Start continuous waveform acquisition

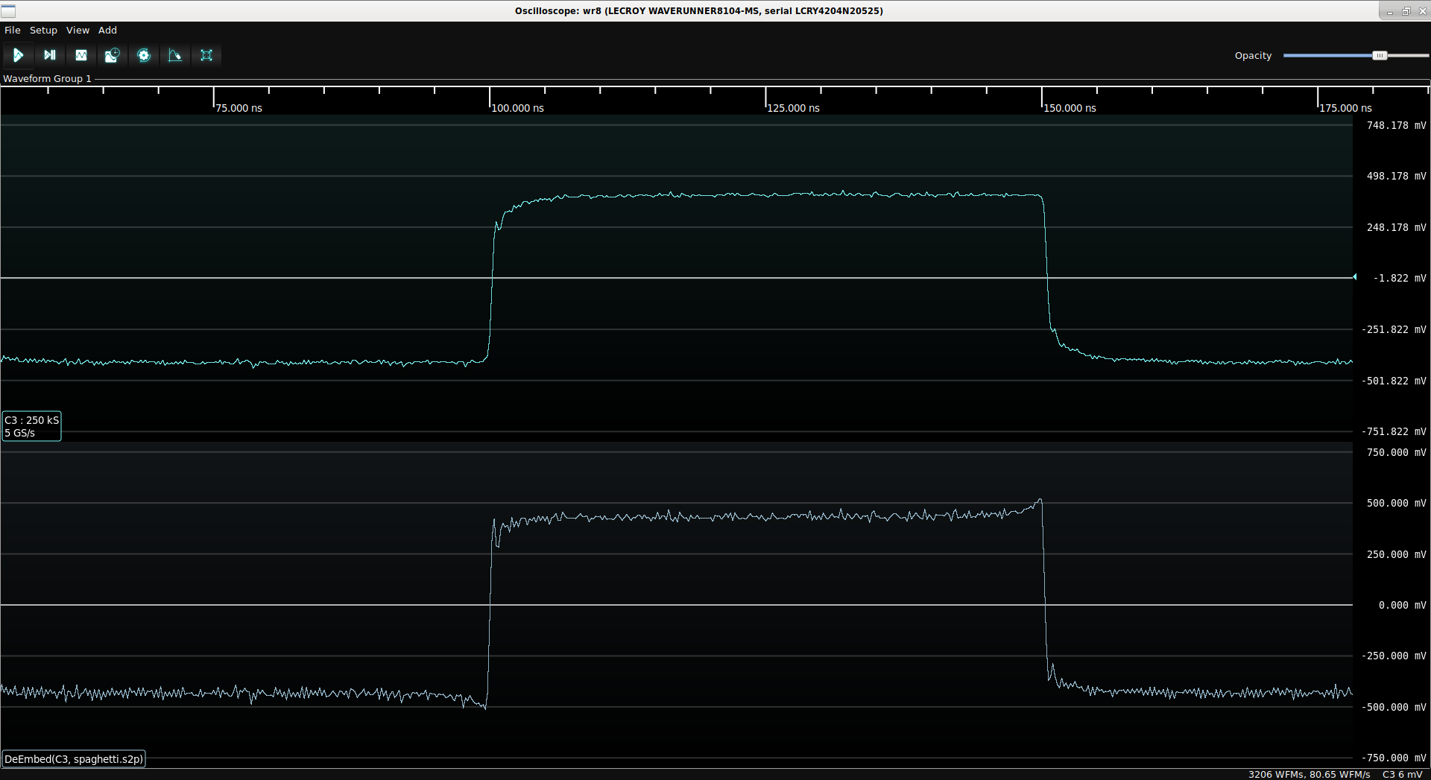click(18, 55)
